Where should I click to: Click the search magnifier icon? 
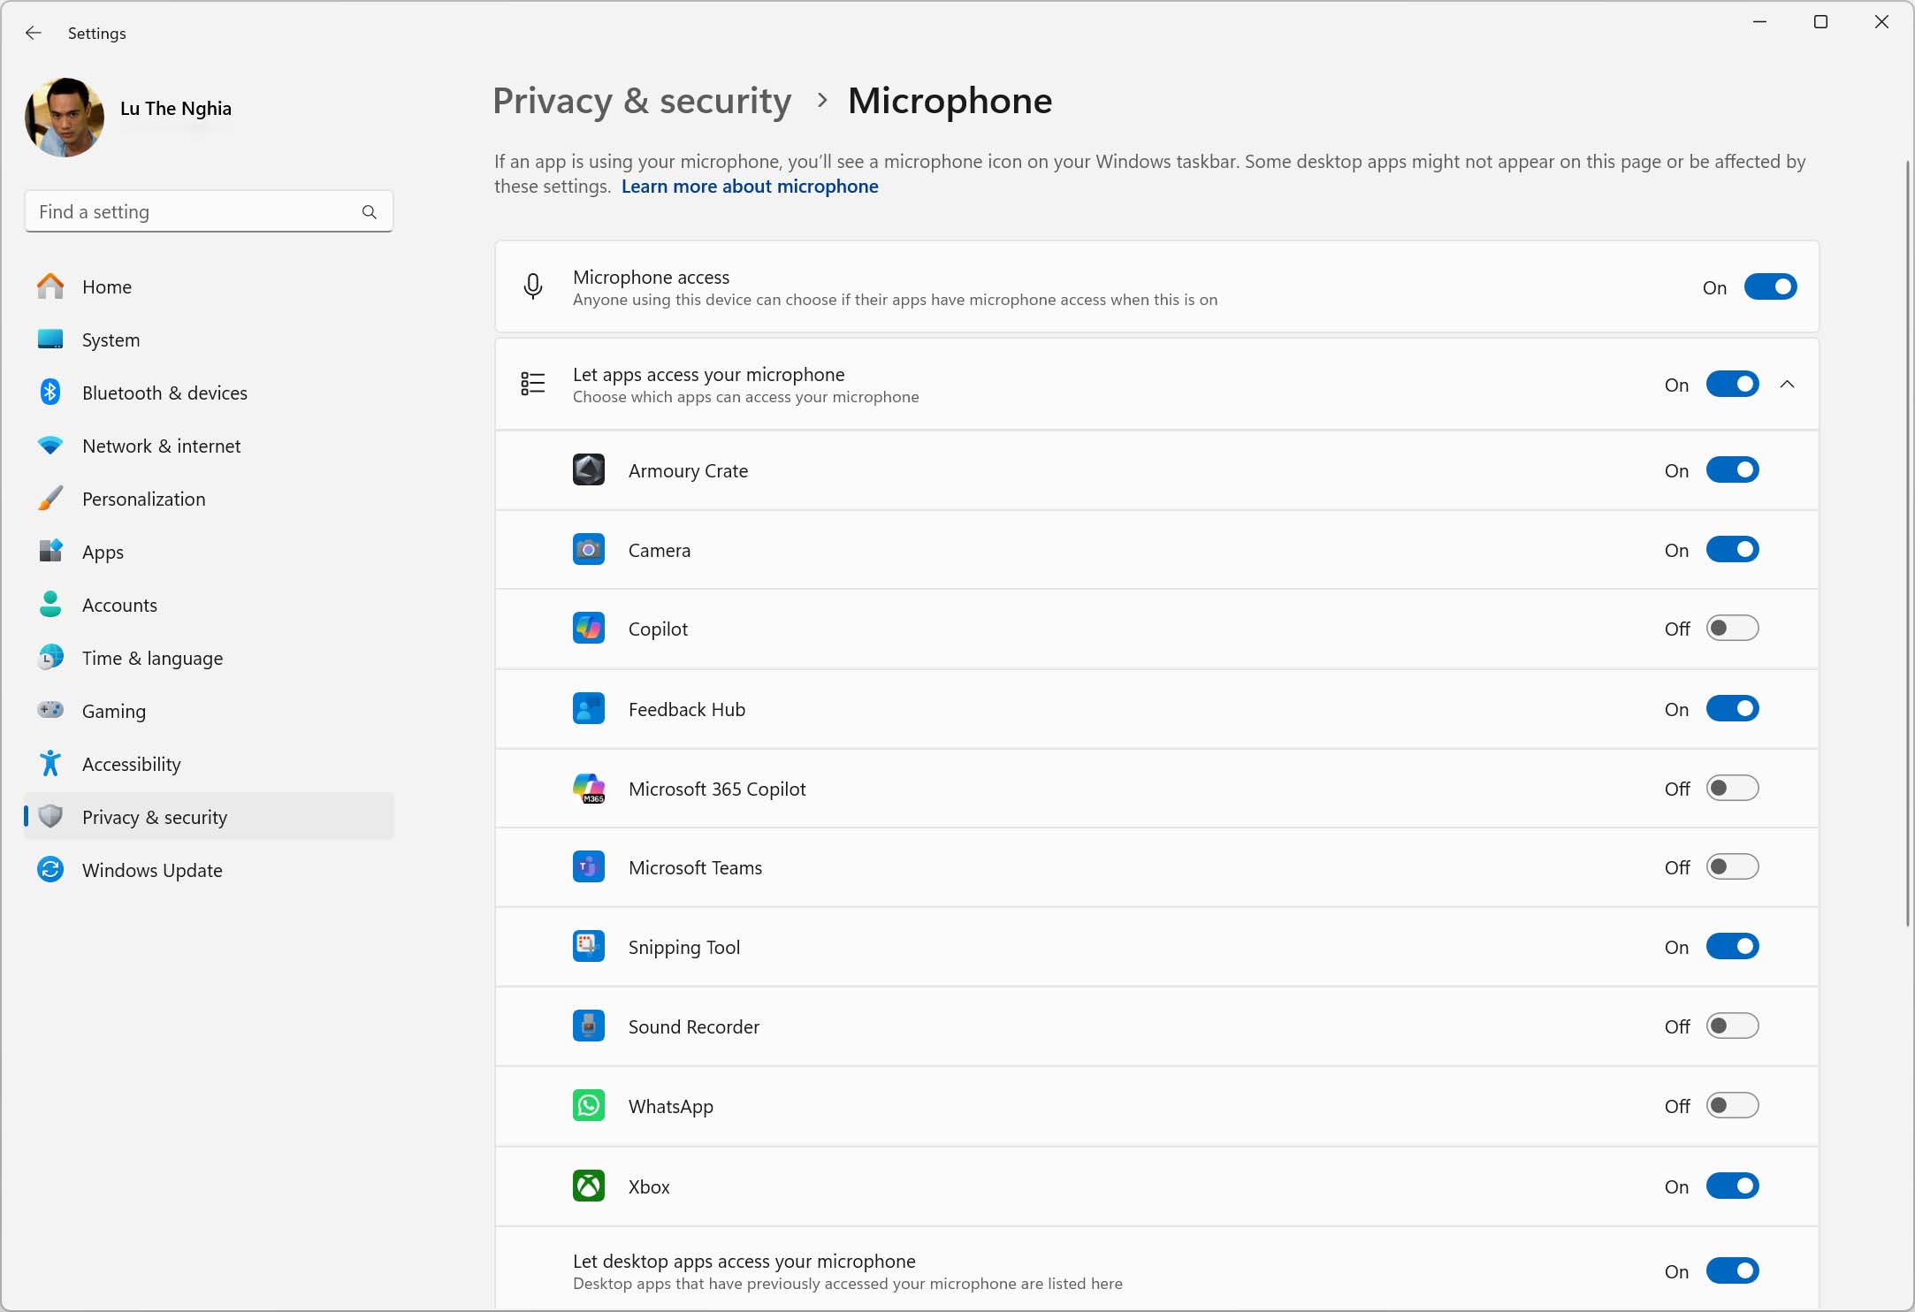369,211
